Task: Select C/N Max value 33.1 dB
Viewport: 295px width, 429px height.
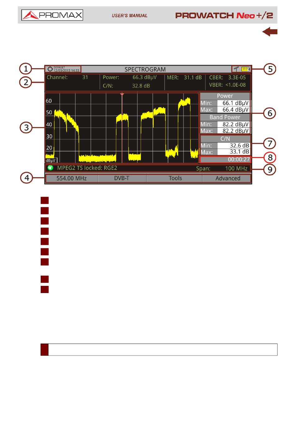Action: click(x=234, y=152)
